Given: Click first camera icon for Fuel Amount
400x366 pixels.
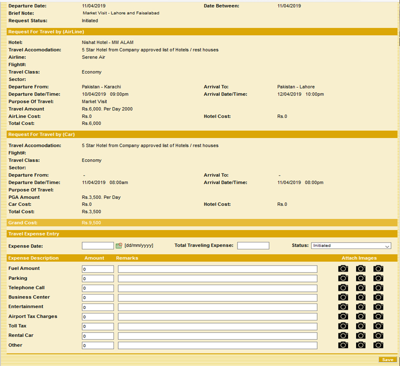Looking at the screenshot, I should click(343, 268).
